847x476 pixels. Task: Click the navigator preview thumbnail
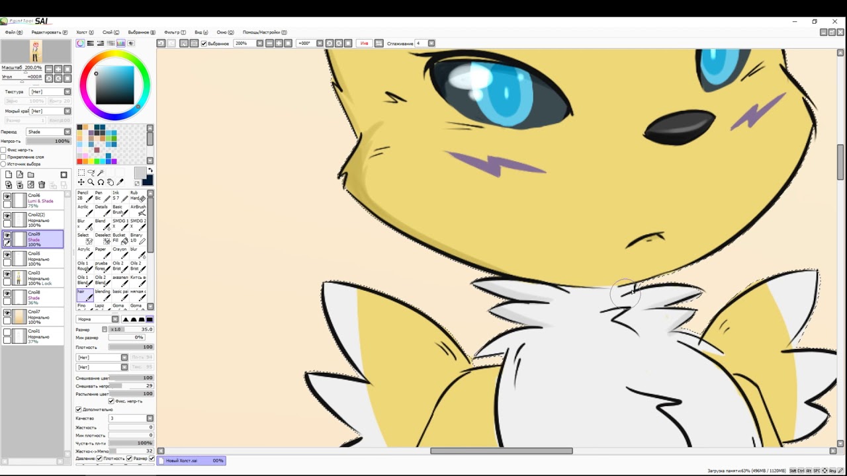(x=36, y=51)
